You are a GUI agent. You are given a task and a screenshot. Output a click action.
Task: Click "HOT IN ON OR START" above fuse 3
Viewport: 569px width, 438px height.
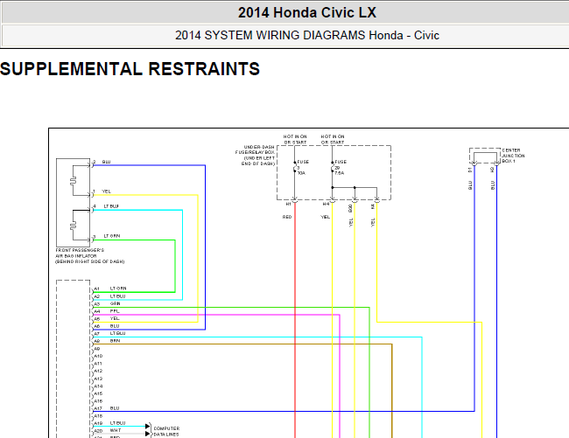pos(295,140)
